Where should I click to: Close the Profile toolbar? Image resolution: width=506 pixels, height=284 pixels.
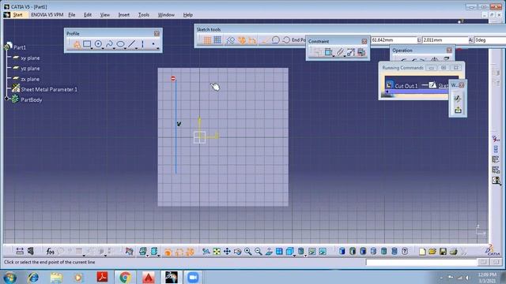157,33
